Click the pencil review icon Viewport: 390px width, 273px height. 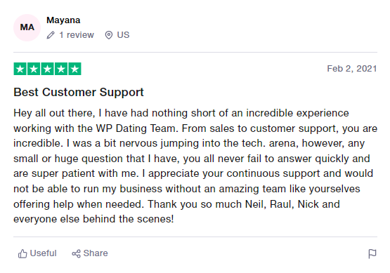[51, 35]
